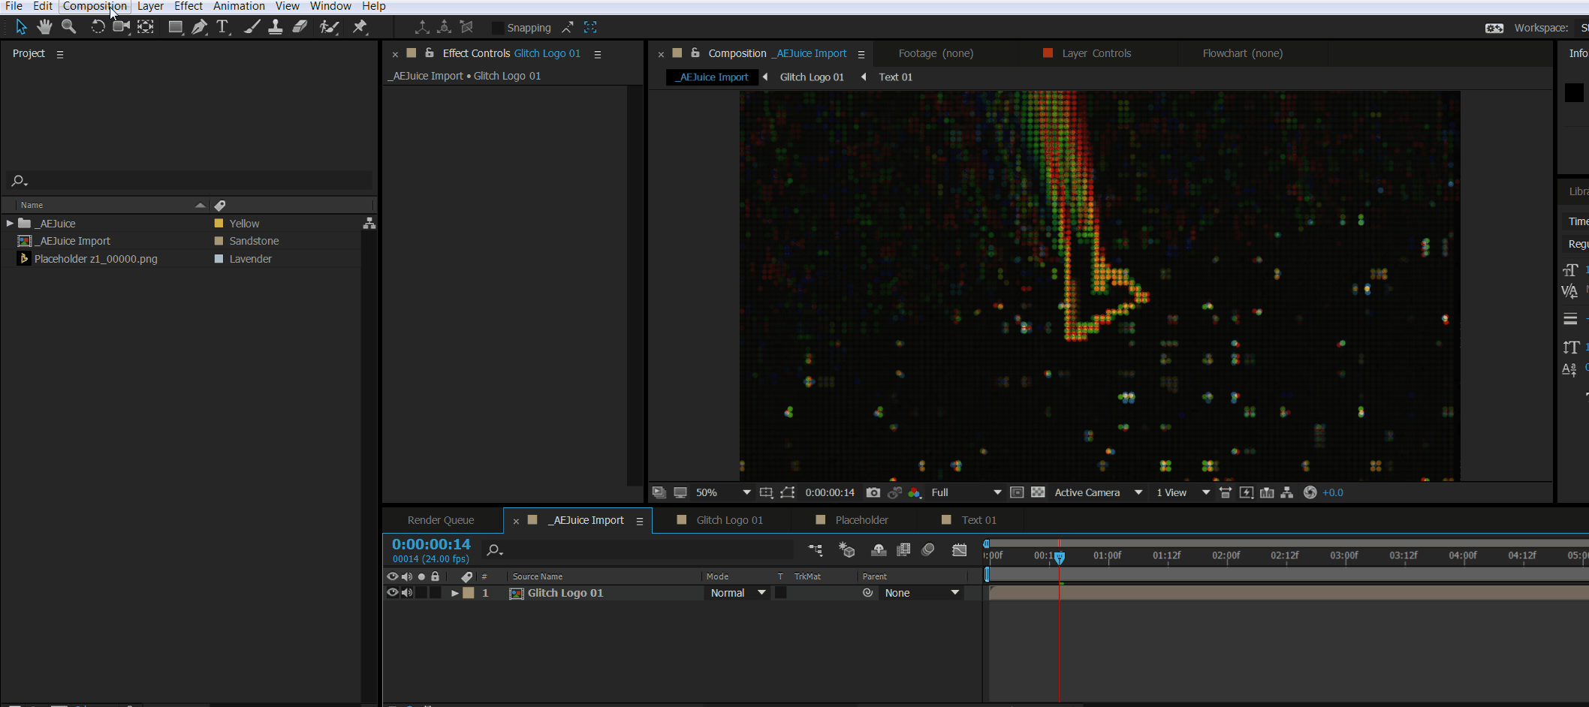
Task: Select the Selection arrow tool
Action: [21, 27]
